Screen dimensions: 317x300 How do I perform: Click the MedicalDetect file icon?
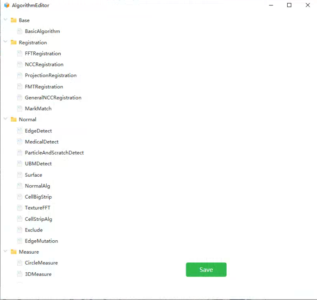(19, 142)
